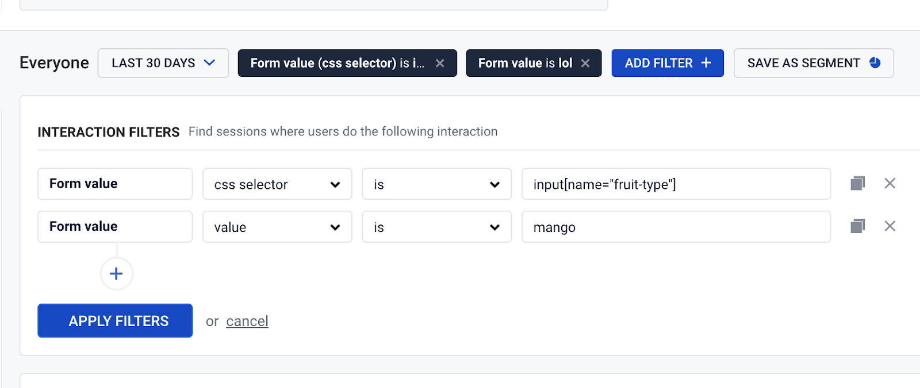This screenshot has height=388, width=920.
Task: Click the cancel link
Action: [247, 321]
